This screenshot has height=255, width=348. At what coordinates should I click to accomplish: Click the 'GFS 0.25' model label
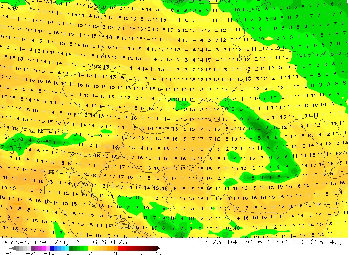110,242
